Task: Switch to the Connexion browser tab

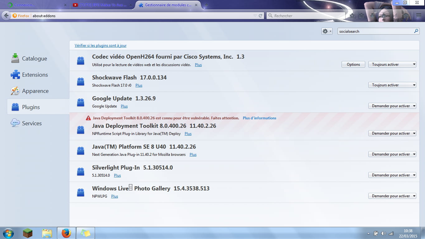Action: (37, 5)
